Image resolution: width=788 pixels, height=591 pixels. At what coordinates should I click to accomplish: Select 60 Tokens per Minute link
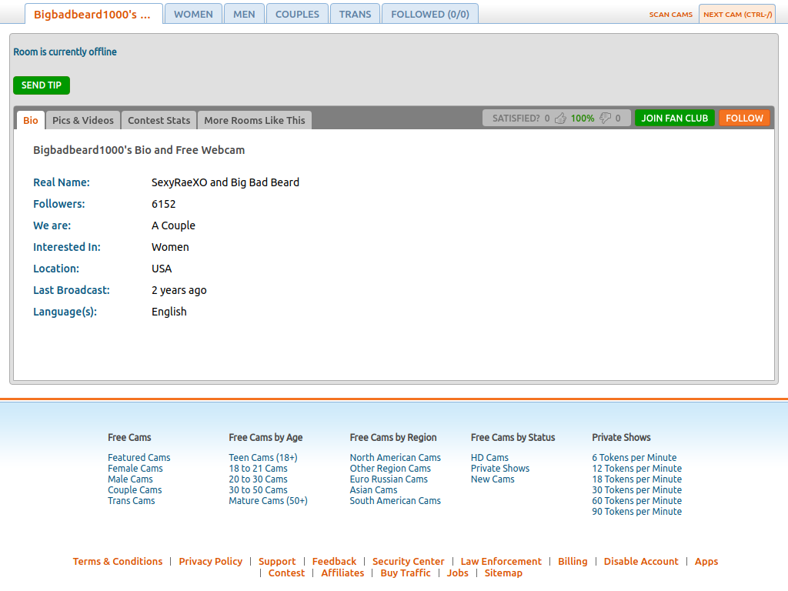[x=636, y=500]
